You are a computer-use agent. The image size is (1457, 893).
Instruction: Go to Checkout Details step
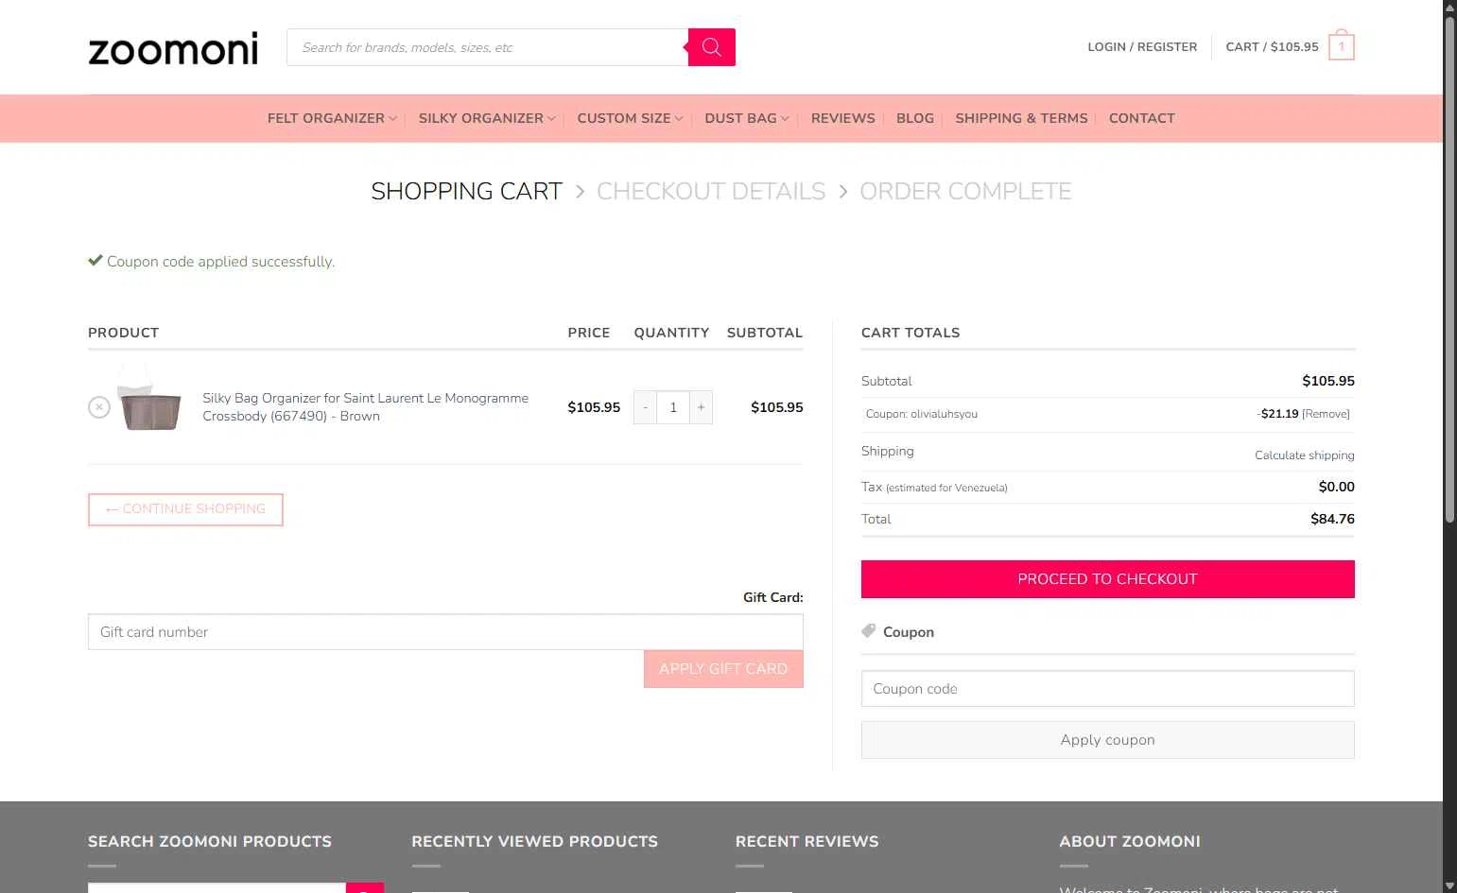[x=711, y=191]
